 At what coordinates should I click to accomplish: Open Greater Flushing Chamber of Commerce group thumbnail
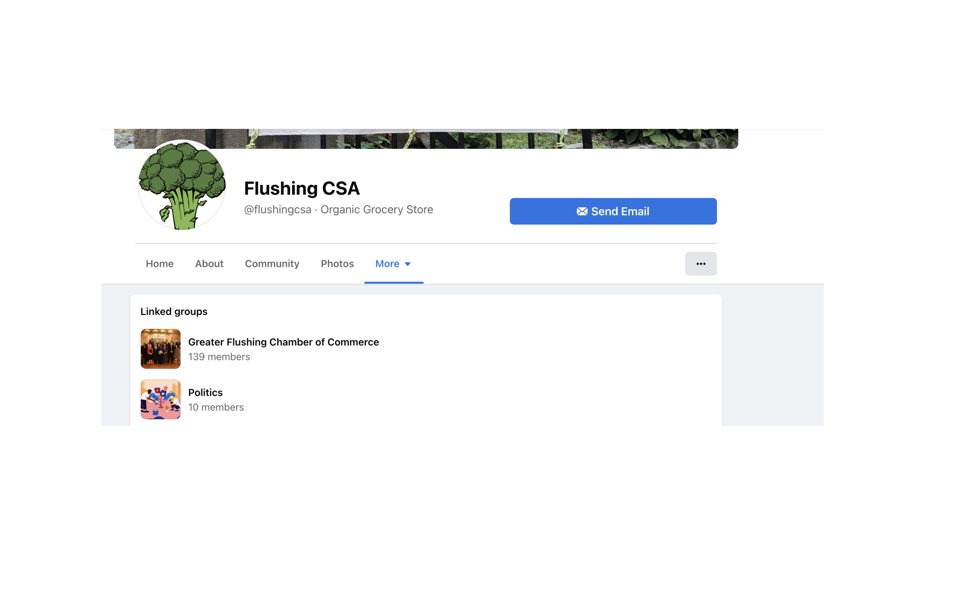click(161, 349)
